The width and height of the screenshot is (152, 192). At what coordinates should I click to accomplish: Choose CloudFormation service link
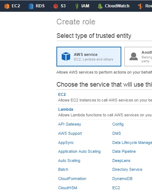point(72,179)
